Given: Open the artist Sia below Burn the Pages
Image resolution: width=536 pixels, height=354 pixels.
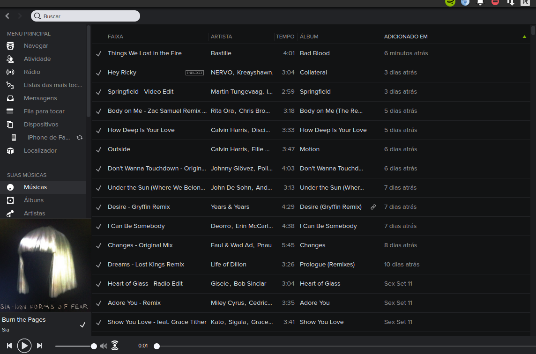Looking at the screenshot, I should [6, 330].
